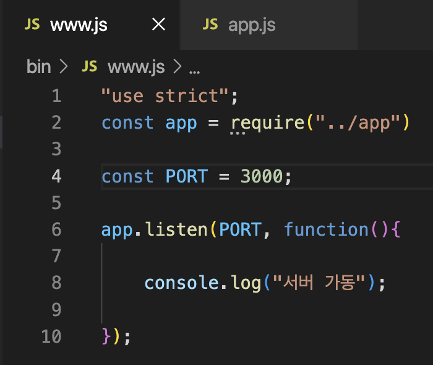
Task: Click the function keyword on line 6
Action: tap(326, 229)
